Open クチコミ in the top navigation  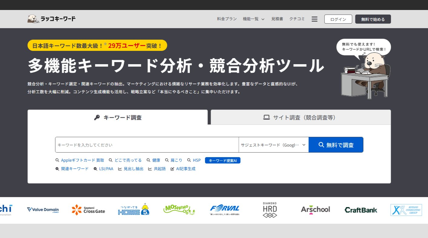[297, 19]
